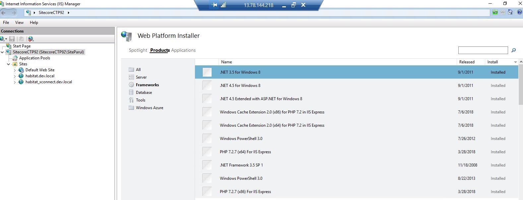Click the products list vertical scrollbar thumb
This screenshot has height=200, width=523.
(521, 85)
